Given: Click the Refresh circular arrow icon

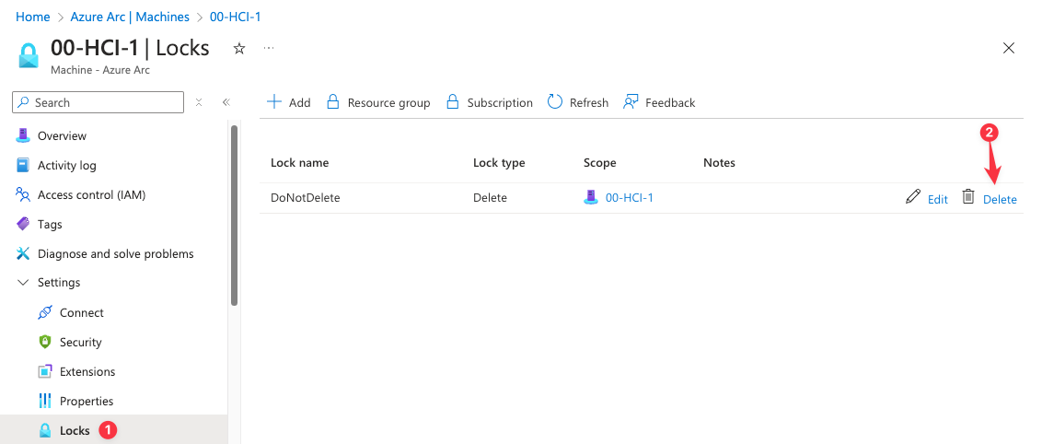Looking at the screenshot, I should [555, 102].
